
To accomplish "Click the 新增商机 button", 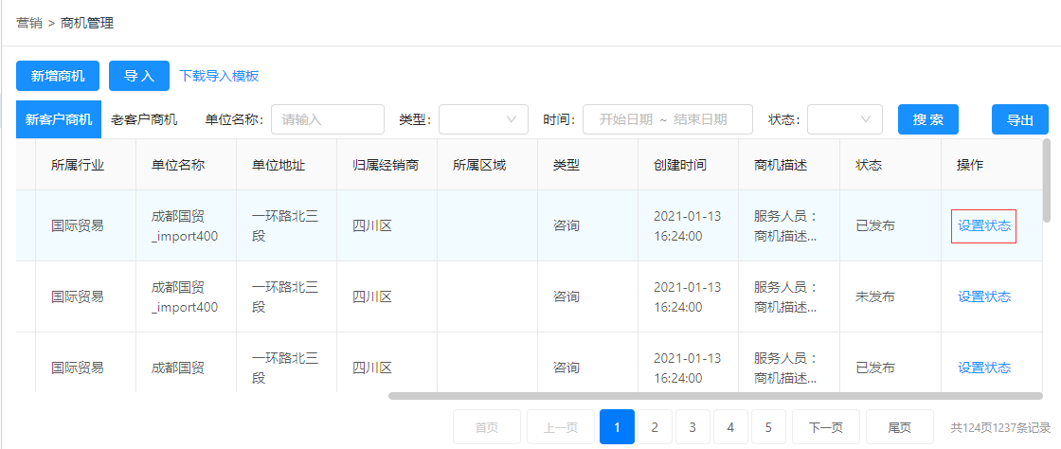I will point(58,76).
